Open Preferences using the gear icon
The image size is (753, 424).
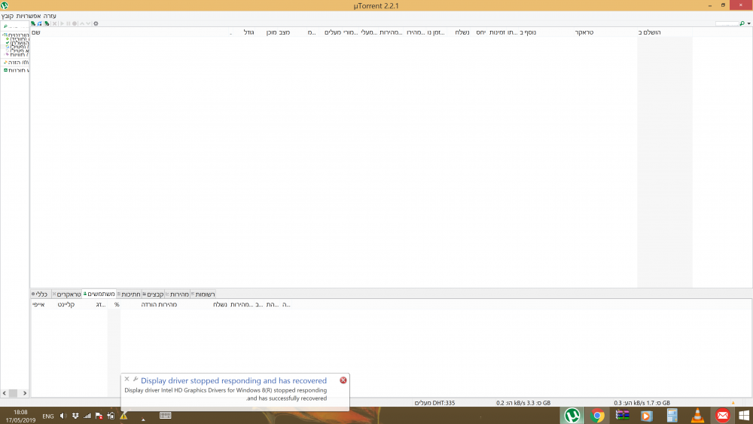(x=96, y=23)
